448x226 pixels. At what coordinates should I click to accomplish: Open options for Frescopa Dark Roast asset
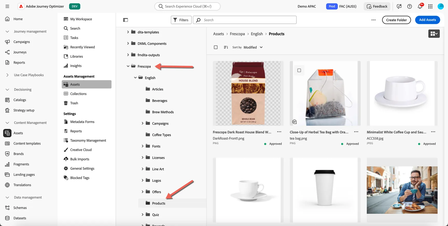click(279, 132)
